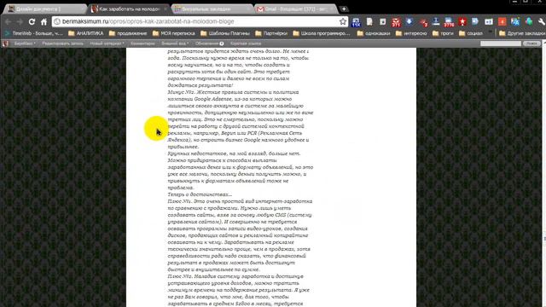Open the интересно bookmarks folder
The image size is (546, 307).
coord(411,33)
